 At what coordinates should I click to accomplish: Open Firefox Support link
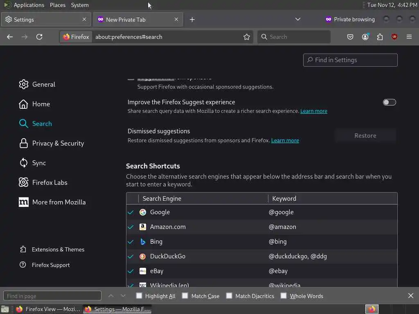pyautogui.click(x=45, y=265)
